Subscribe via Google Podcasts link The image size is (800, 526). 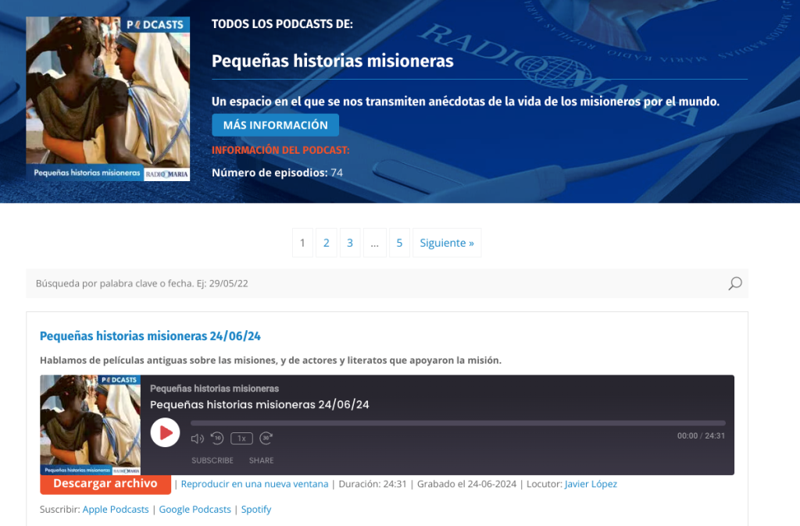[x=195, y=509]
